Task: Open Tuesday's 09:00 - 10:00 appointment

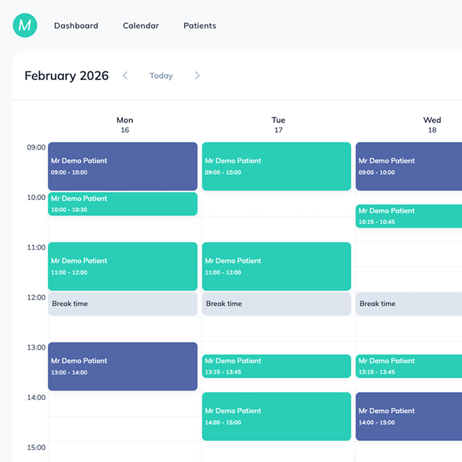Action: [277, 166]
